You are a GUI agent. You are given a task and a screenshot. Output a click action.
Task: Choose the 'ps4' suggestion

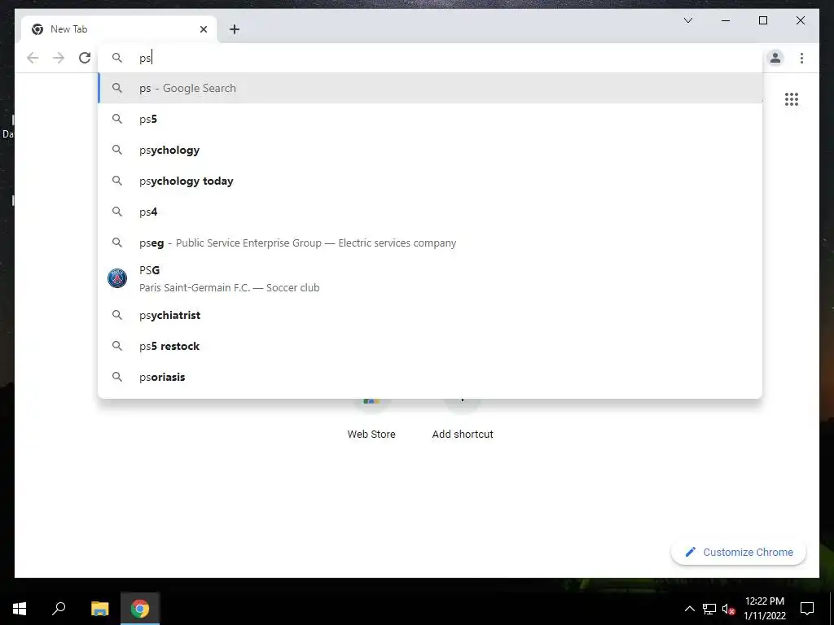tap(430, 212)
